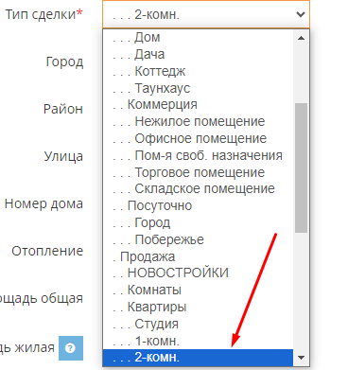Select the Коммерция category
Viewport: 348px width, 370px height.
pos(198,105)
